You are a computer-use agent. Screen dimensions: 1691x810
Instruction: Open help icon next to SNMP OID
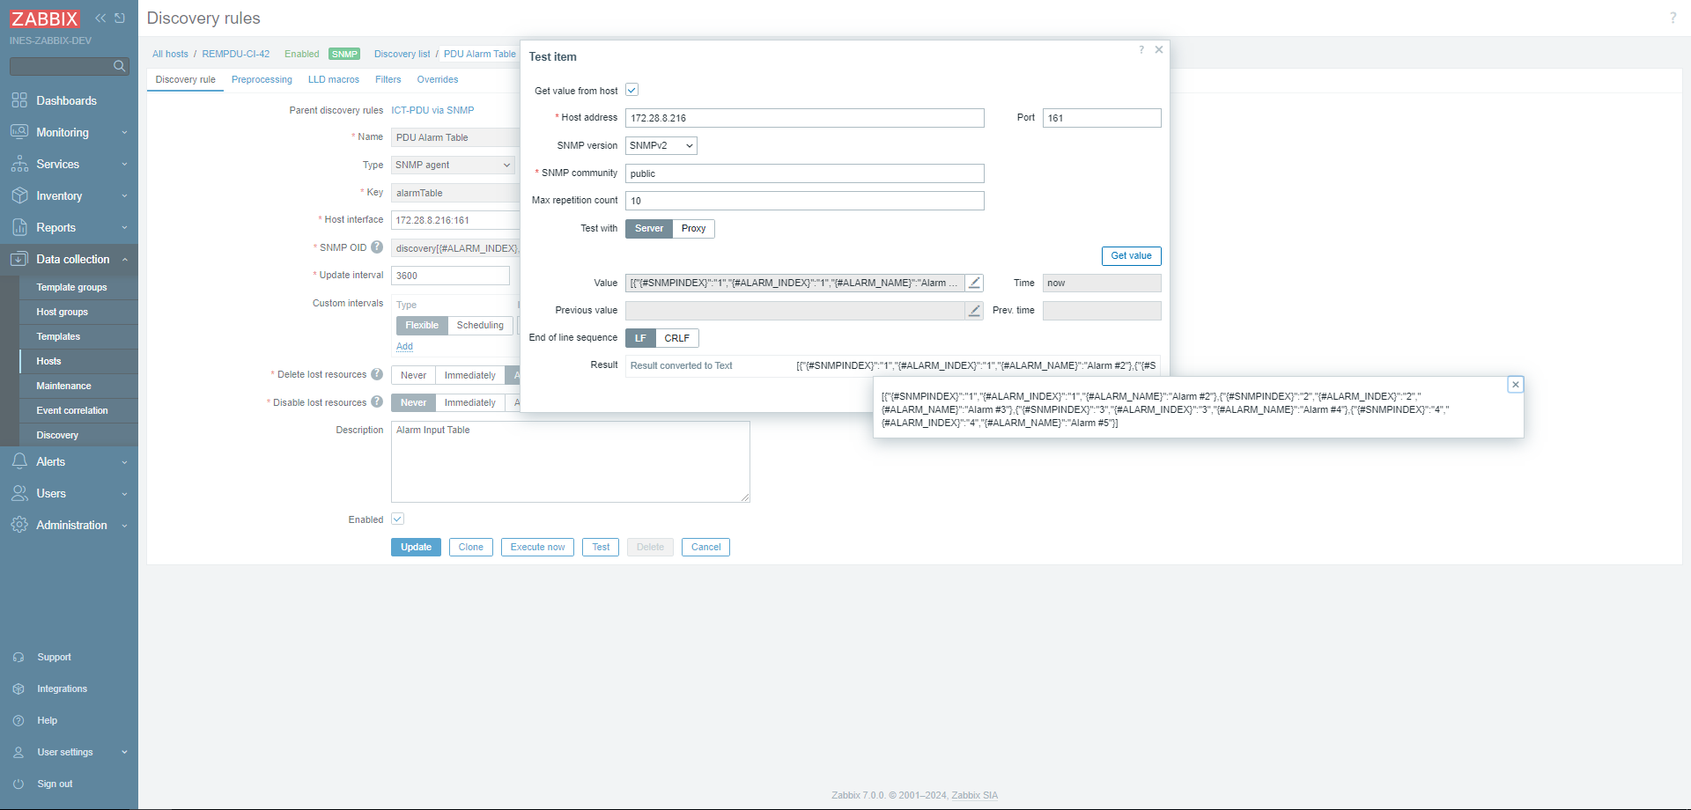click(x=377, y=247)
